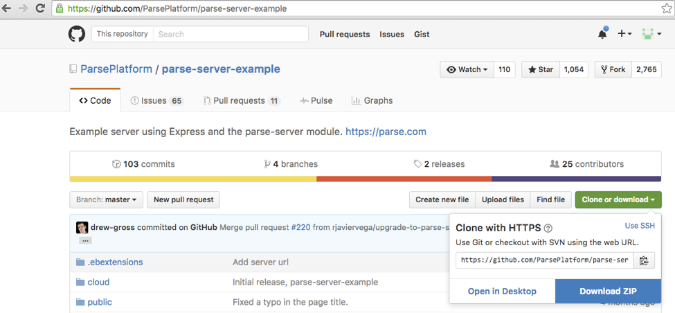Switch to the Pull requests tab with 11

tap(242, 100)
